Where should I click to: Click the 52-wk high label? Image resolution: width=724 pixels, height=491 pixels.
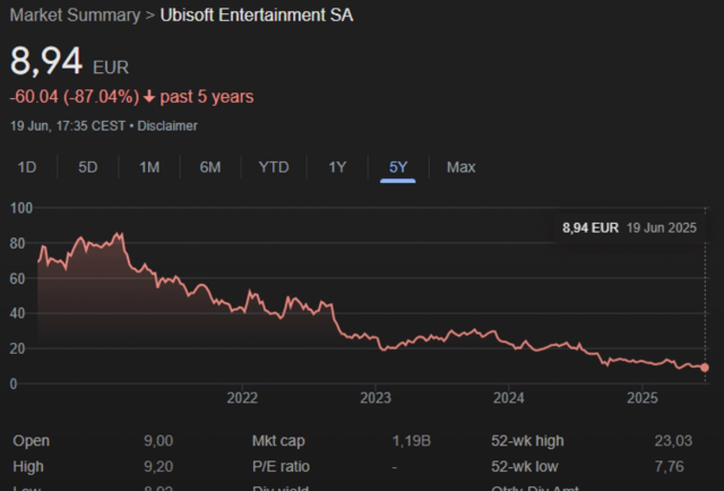coord(527,441)
